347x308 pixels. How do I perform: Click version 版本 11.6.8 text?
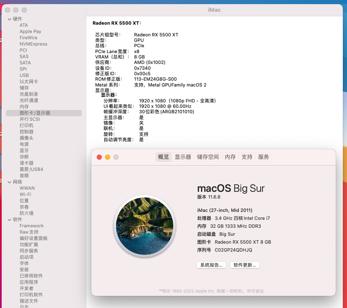[x=209, y=197]
